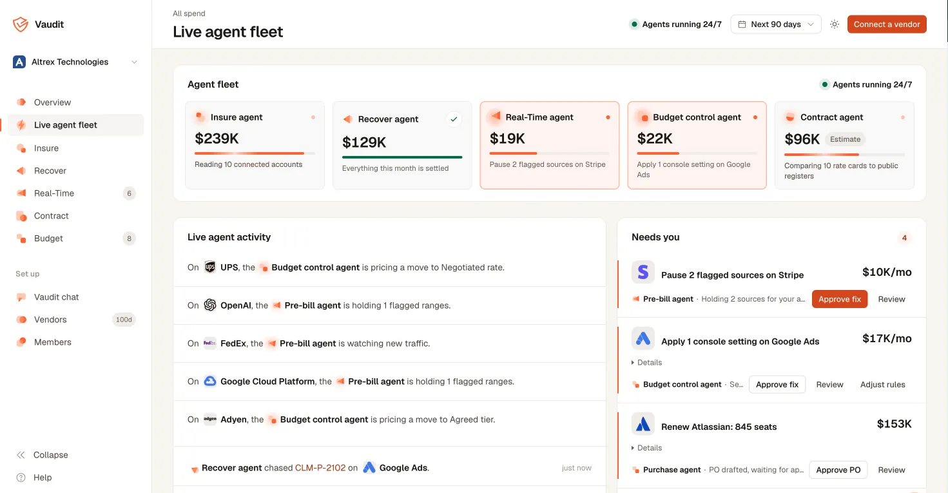Open the Altrex Technologies workspace dropdown chevron
The image size is (948, 493).
134,62
